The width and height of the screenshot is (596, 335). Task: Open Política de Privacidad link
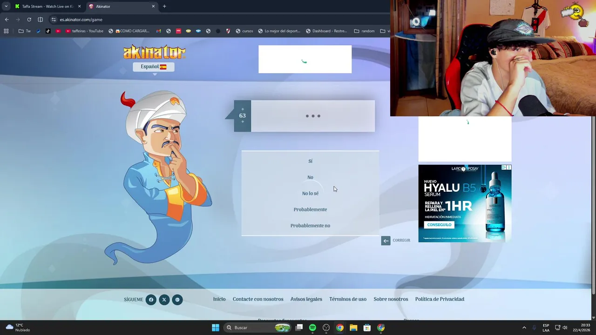(x=440, y=299)
